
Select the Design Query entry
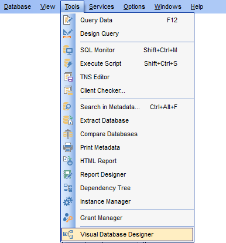(128, 33)
